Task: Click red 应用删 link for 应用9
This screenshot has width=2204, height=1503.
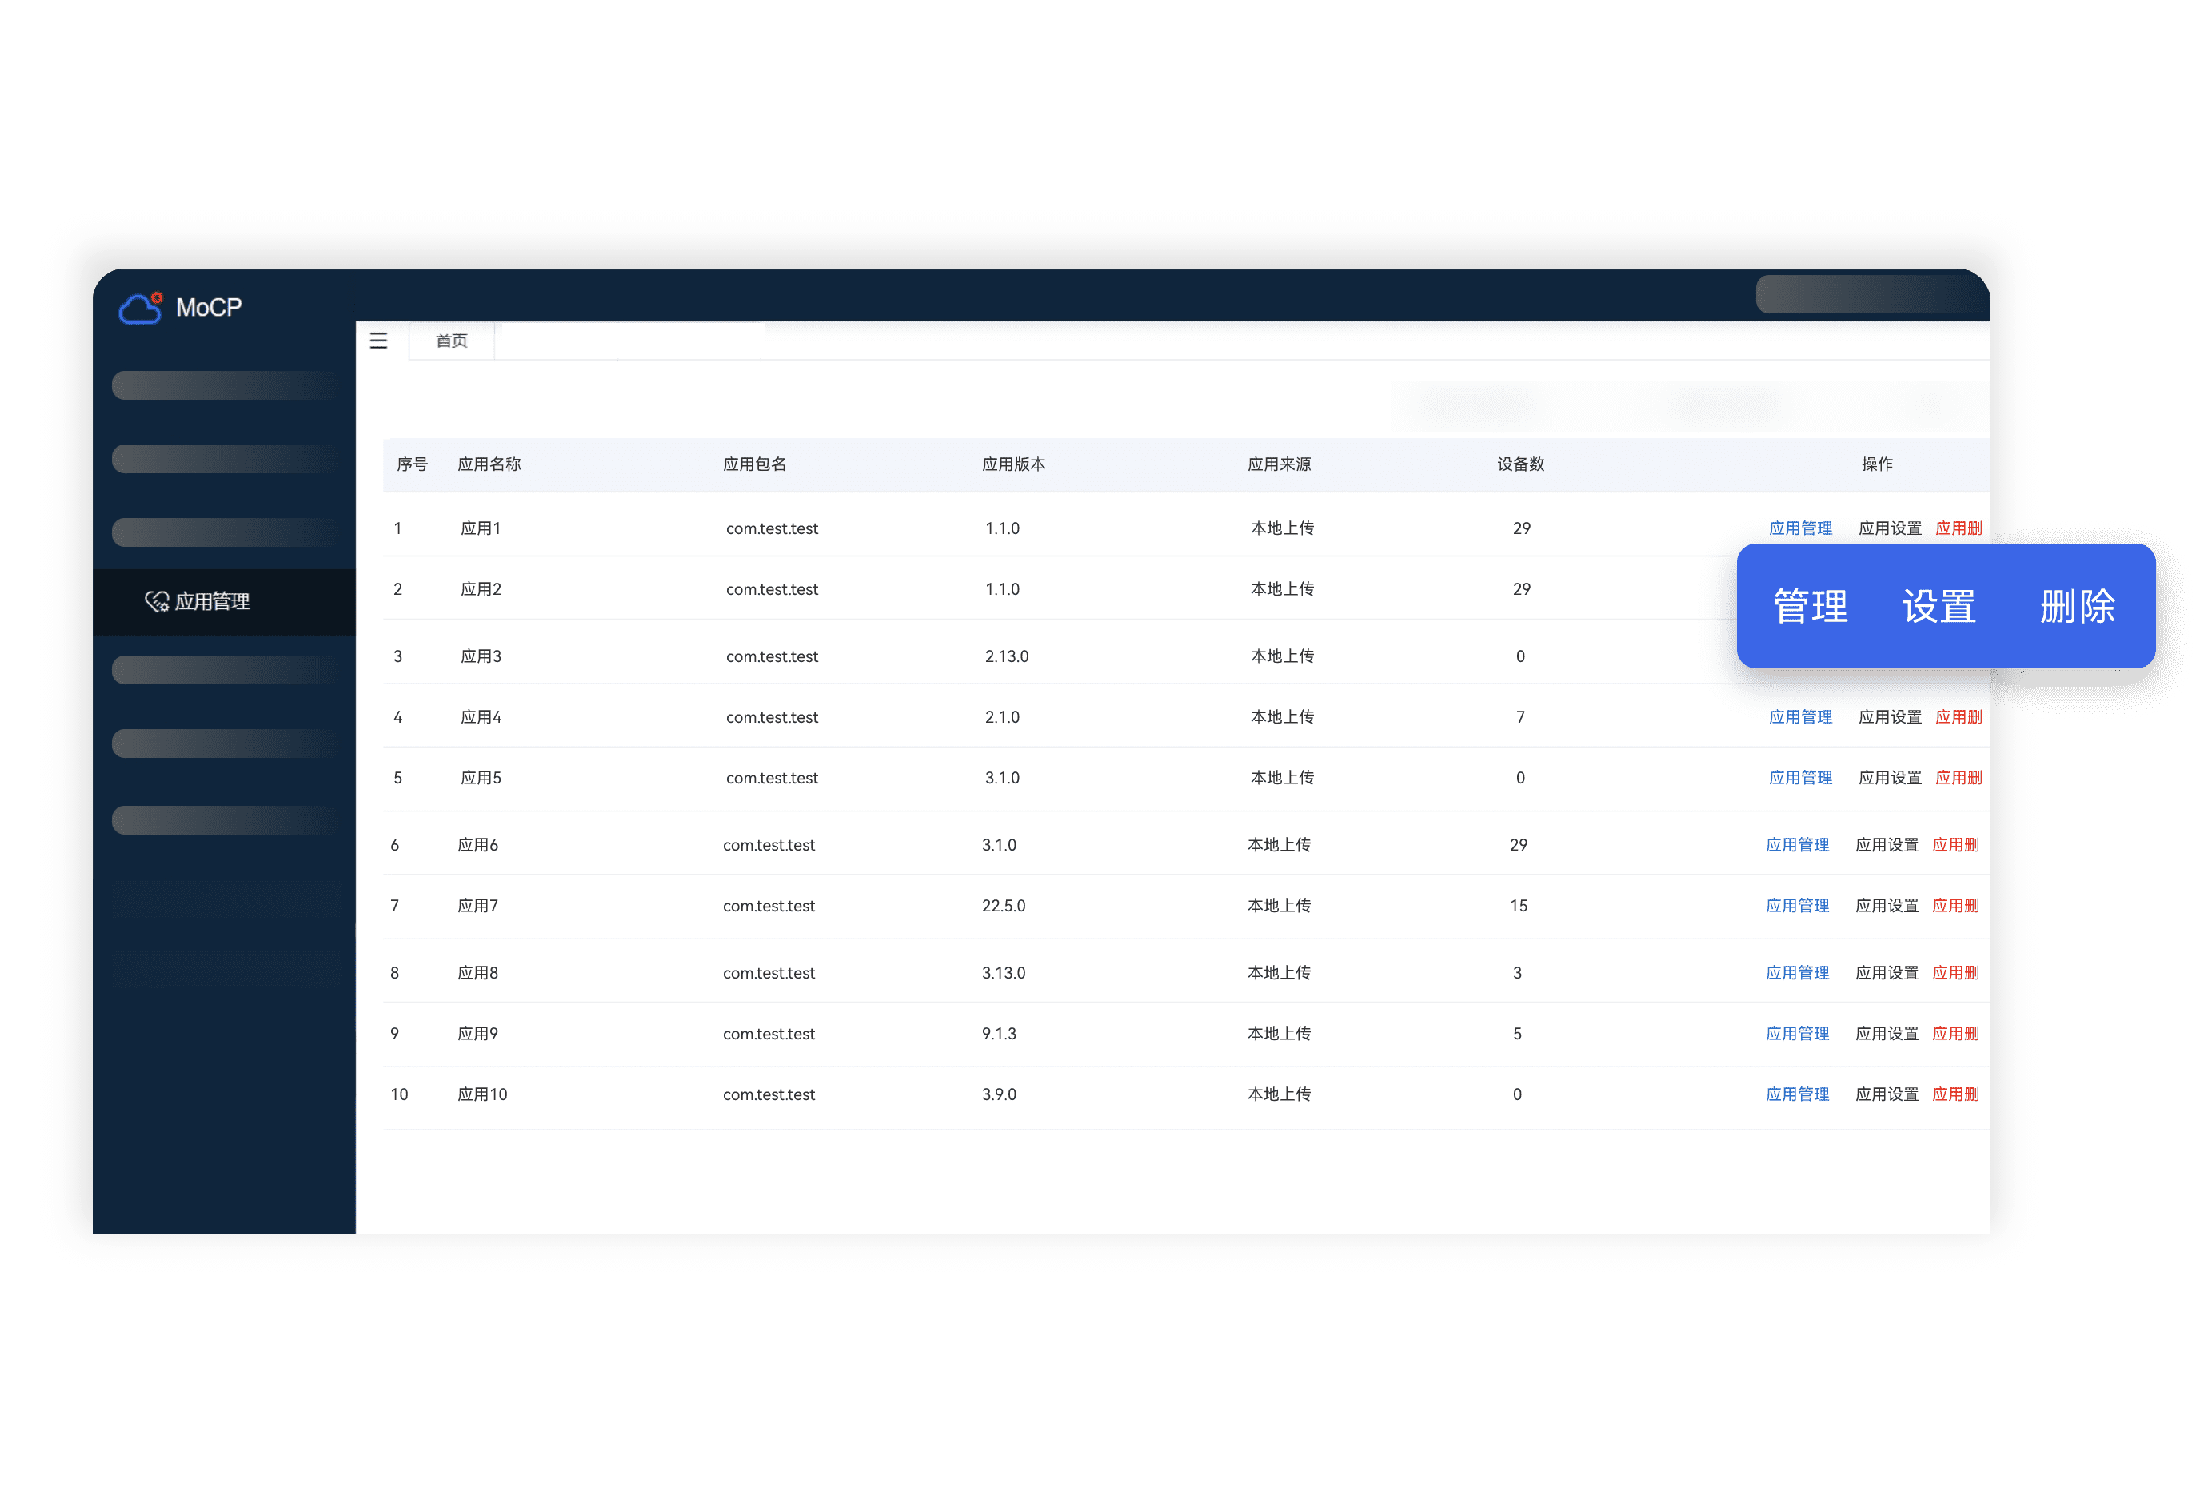Action: [1955, 1034]
